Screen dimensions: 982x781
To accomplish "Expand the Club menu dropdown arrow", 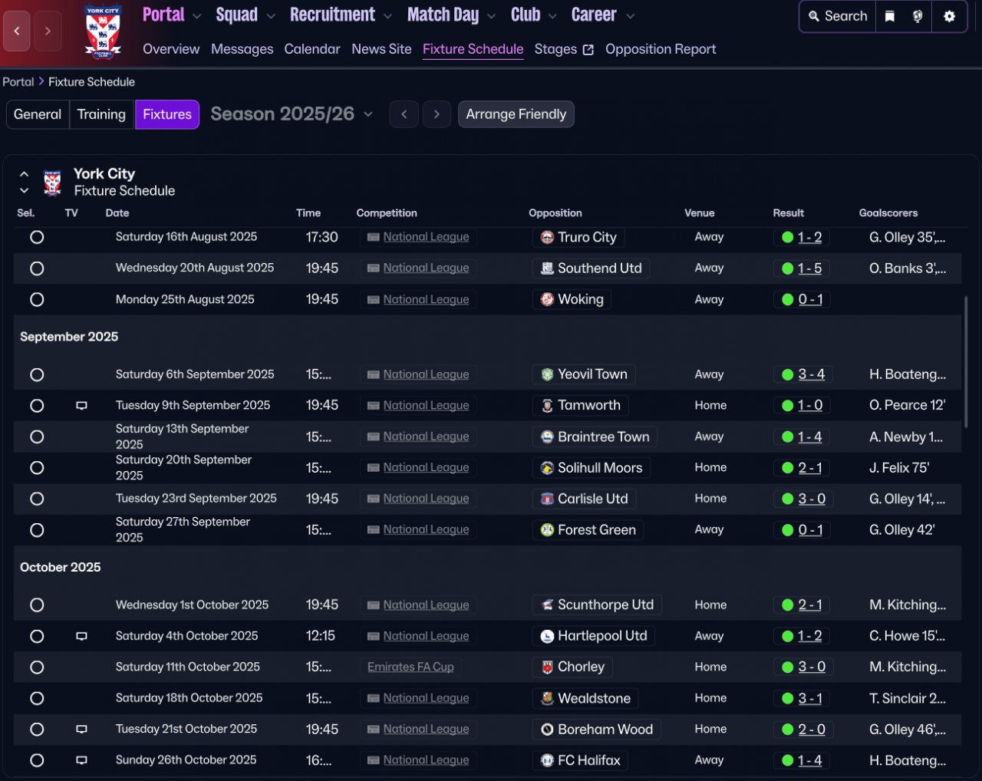I will click(x=552, y=16).
